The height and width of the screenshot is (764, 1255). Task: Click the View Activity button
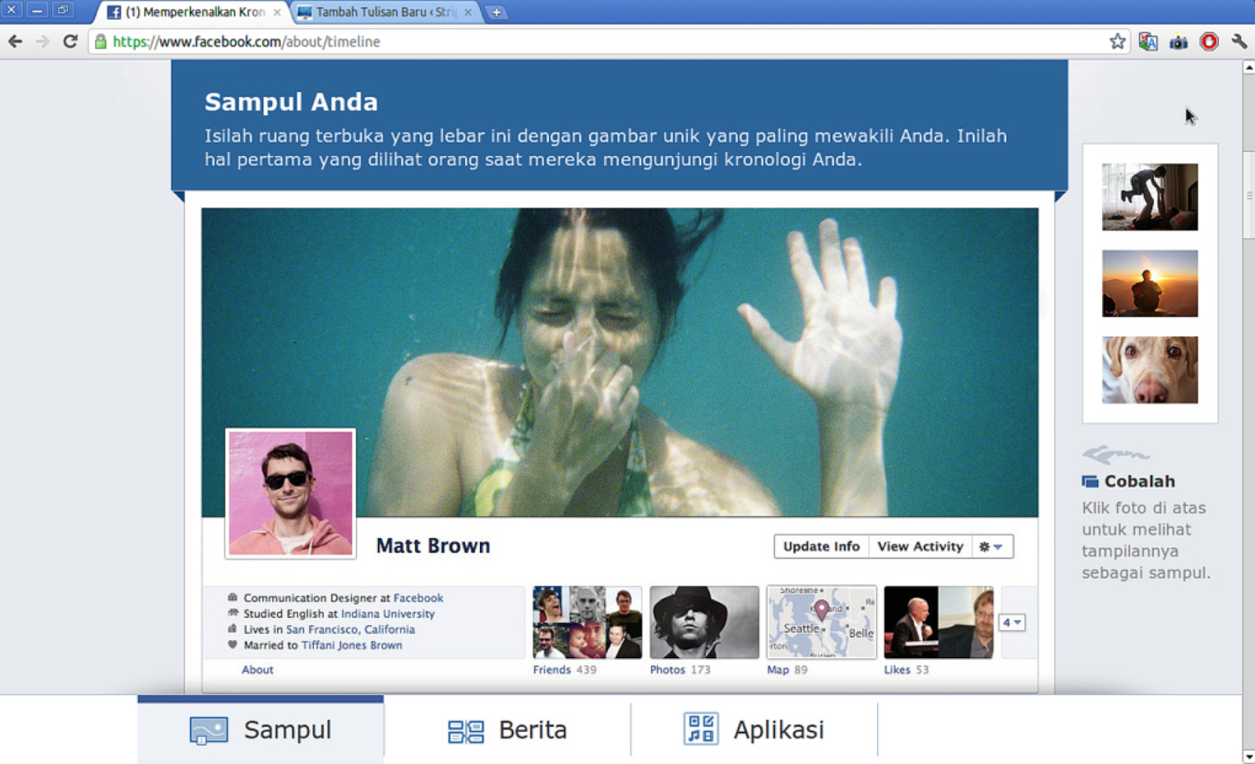pyautogui.click(x=920, y=547)
